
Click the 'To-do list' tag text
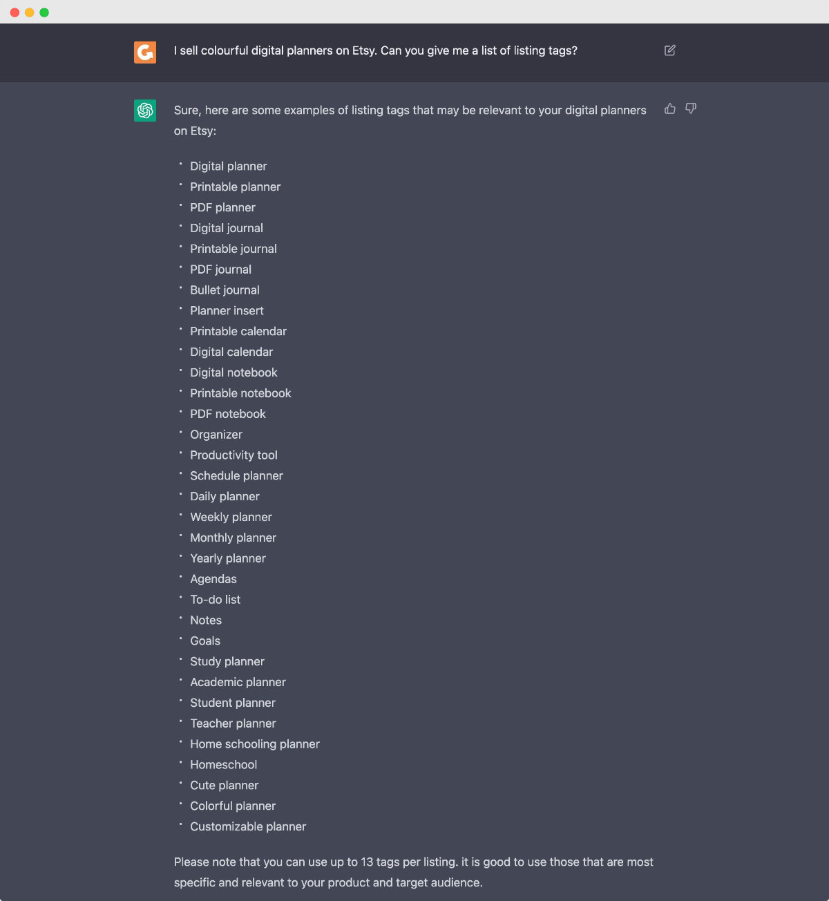(x=216, y=600)
